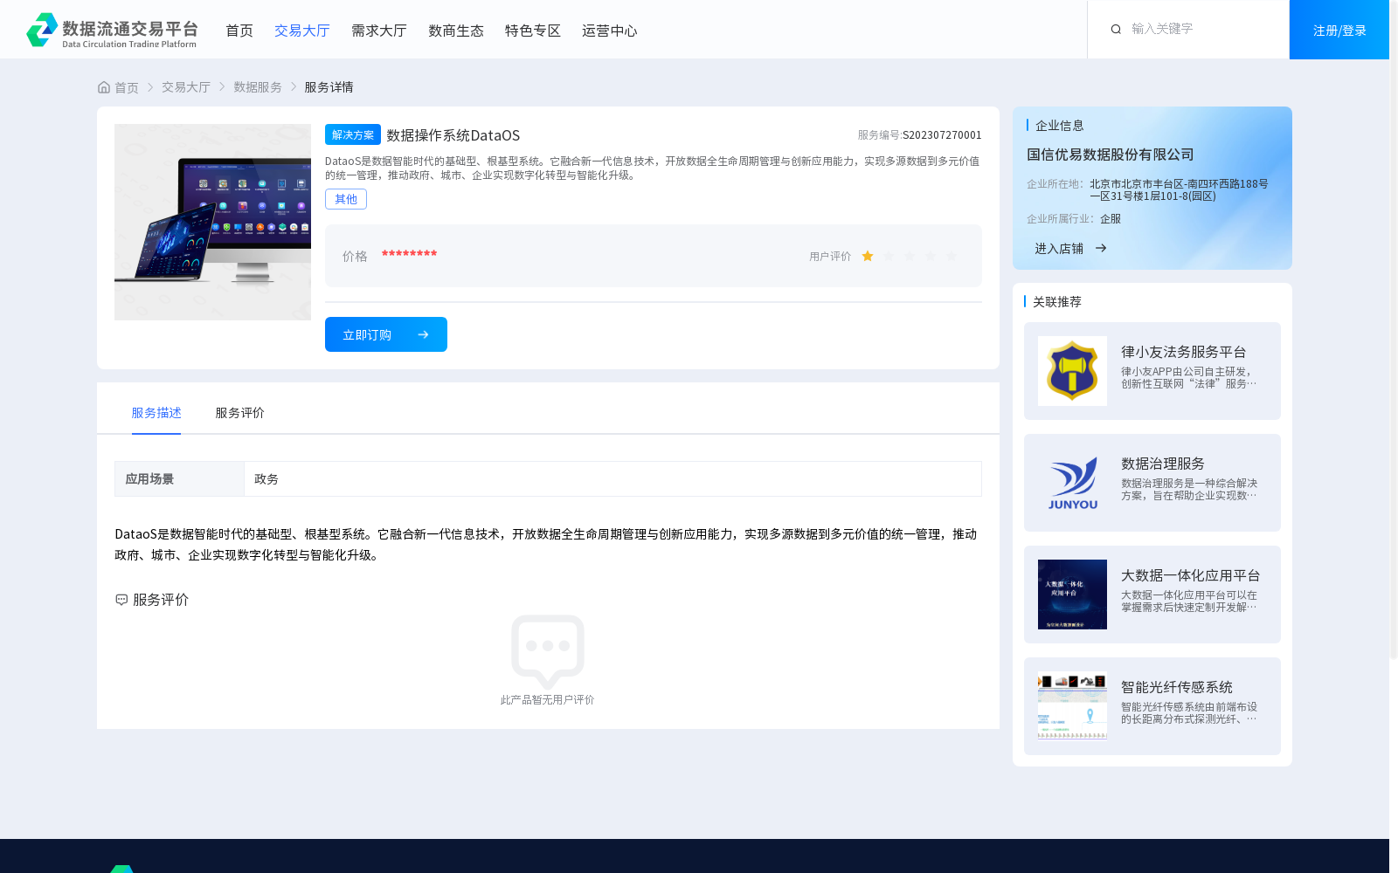This screenshot has width=1398, height=873.
Task: Click the product title 数据操作系统DataOS
Action: [453, 135]
